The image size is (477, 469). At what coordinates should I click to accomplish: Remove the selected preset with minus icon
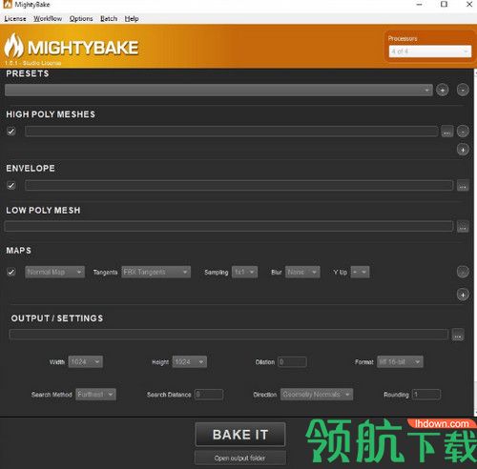463,90
